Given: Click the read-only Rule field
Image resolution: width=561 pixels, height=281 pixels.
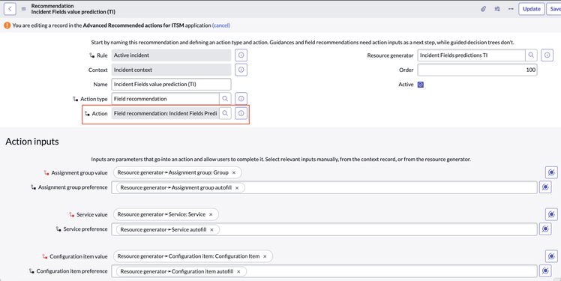Looking at the screenshot, I should click(x=172, y=55).
